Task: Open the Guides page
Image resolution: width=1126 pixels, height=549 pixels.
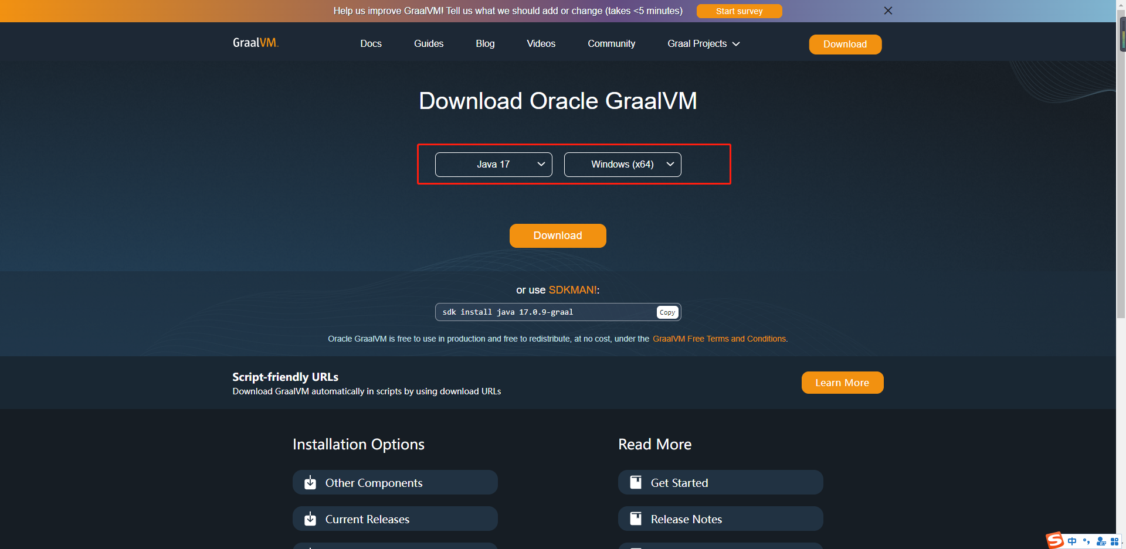Action: pyautogui.click(x=429, y=44)
